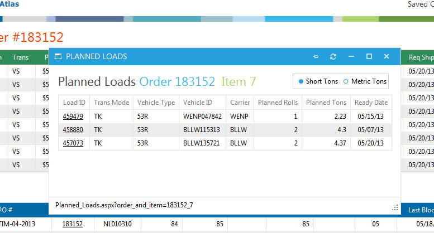The height and width of the screenshot is (233, 434).
Task: Maximize the Planned Loads dialog
Action: click(369, 56)
